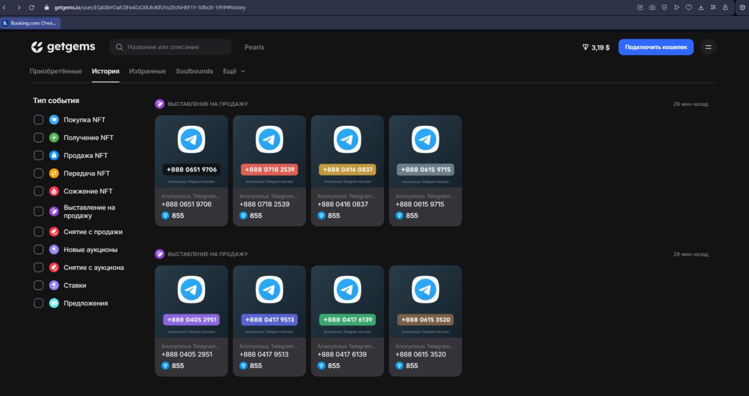Click the 855 price under +888 0417 6139
Image resolution: width=749 pixels, height=396 pixels.
pyautogui.click(x=334, y=366)
